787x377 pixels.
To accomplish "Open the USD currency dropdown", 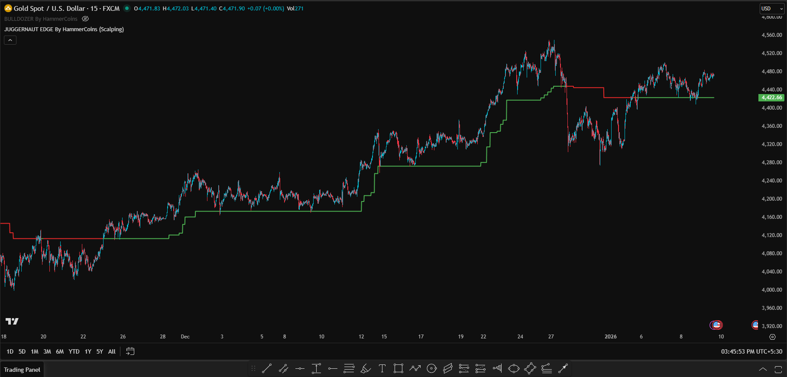I will 772,9.
